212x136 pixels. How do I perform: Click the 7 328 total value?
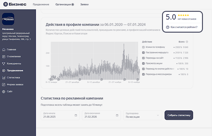(185, 53)
